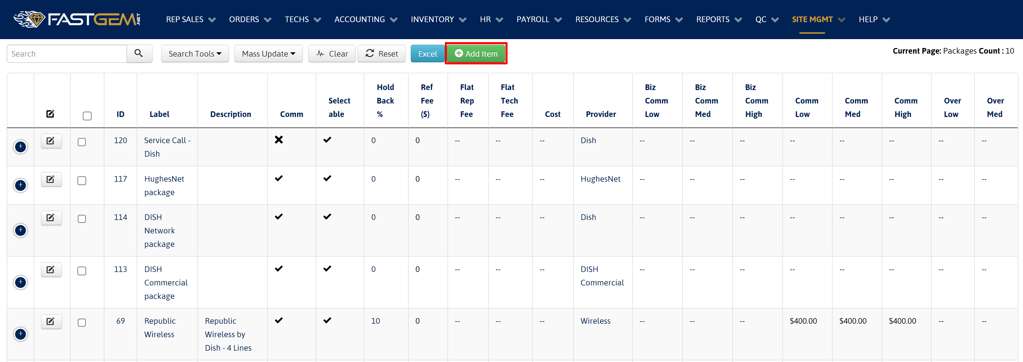Click the FastGem logo

(x=77, y=19)
